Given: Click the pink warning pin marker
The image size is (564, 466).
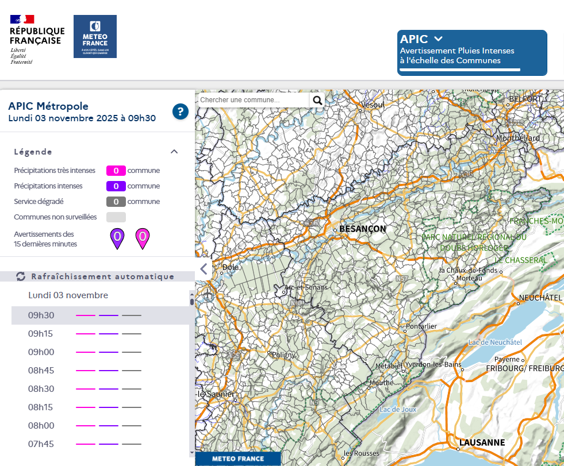Looking at the screenshot, I should [x=143, y=238].
